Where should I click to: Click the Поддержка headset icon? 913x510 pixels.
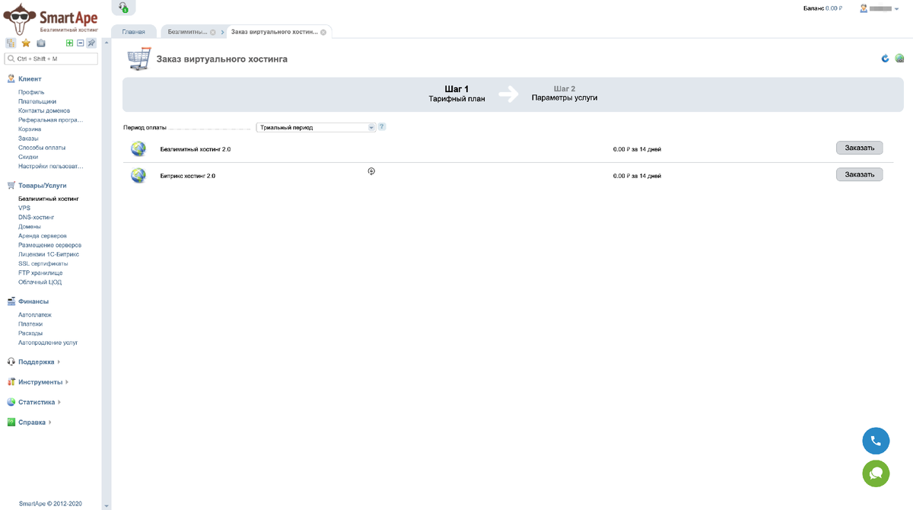11,362
